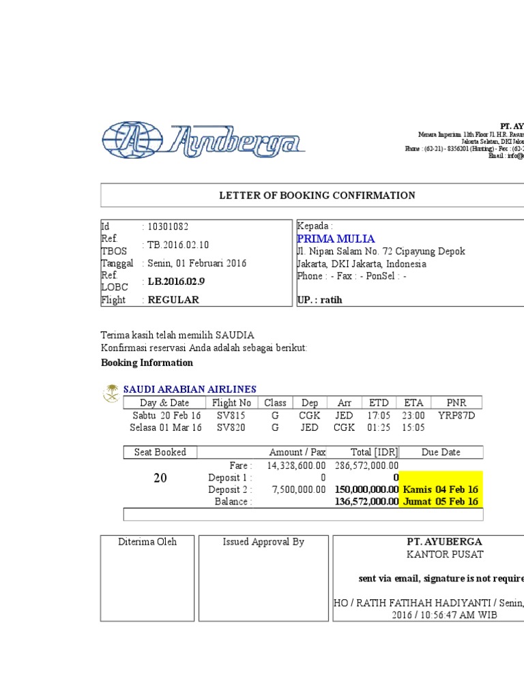Click the Booking Information heading
The image size is (524, 698).
click(147, 363)
